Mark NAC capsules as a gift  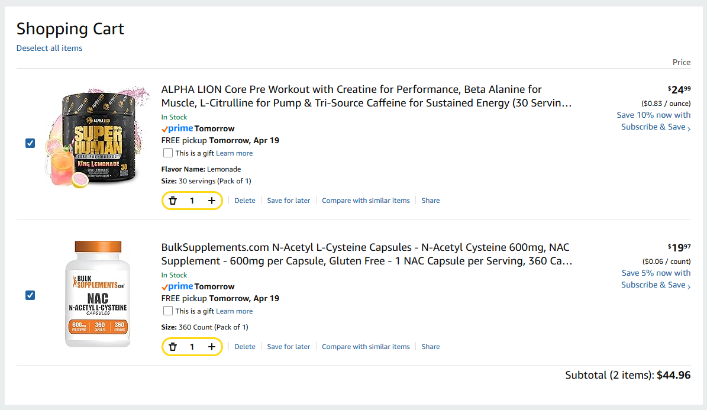click(x=168, y=311)
